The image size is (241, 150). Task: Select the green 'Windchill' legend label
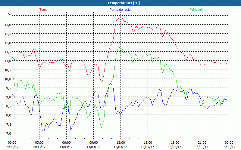point(196,10)
